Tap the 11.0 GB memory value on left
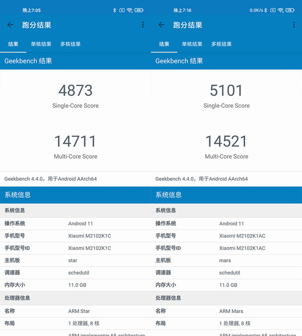Viewport: 302px width, 336px height. [x=78, y=285]
